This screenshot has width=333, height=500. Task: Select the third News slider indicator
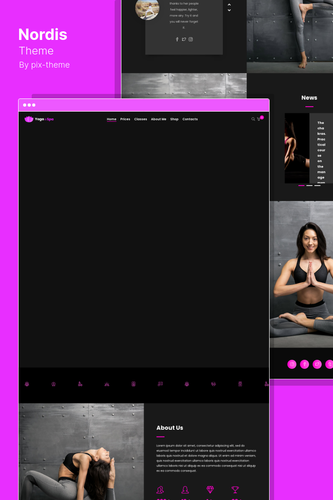318,185
